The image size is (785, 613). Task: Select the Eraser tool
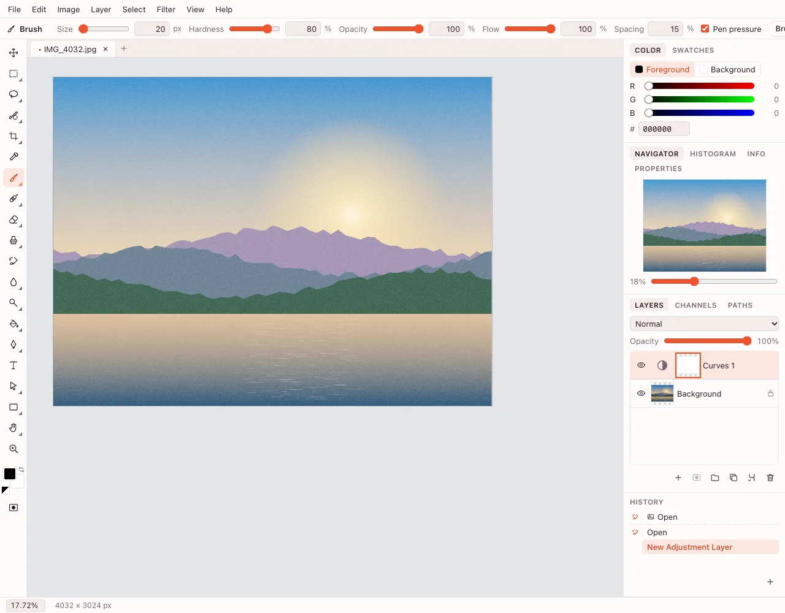coord(13,219)
